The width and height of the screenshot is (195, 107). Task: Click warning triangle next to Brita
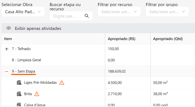tap(37, 94)
